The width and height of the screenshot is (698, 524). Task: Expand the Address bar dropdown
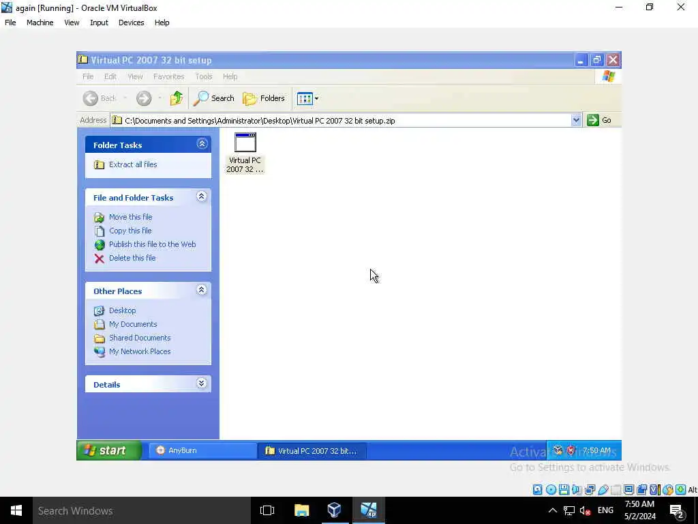point(576,120)
